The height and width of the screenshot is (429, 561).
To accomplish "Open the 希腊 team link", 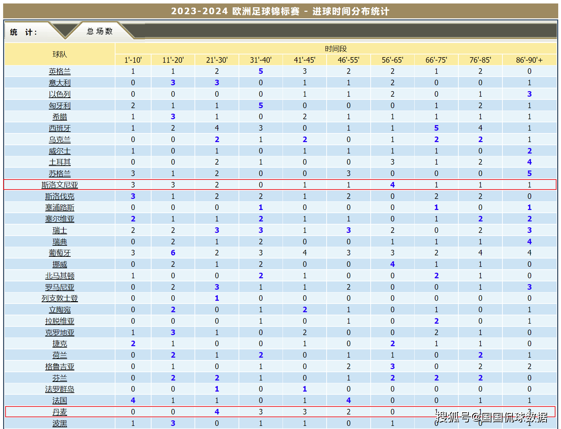I will [x=60, y=117].
